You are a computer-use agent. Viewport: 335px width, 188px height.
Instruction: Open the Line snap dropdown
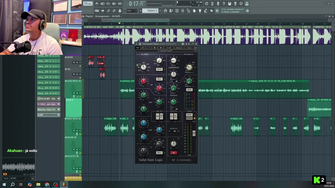(132, 11)
